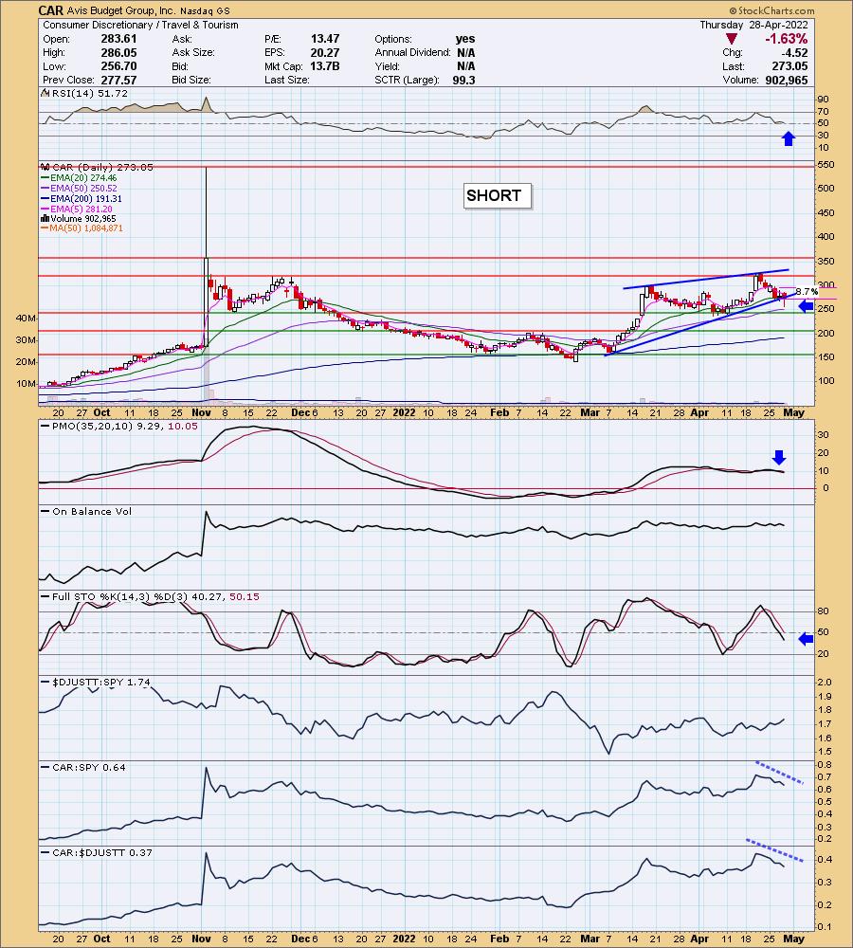The image size is (853, 948).
Task: Click the Mkt Cap value 13.7B
Action: click(x=325, y=66)
